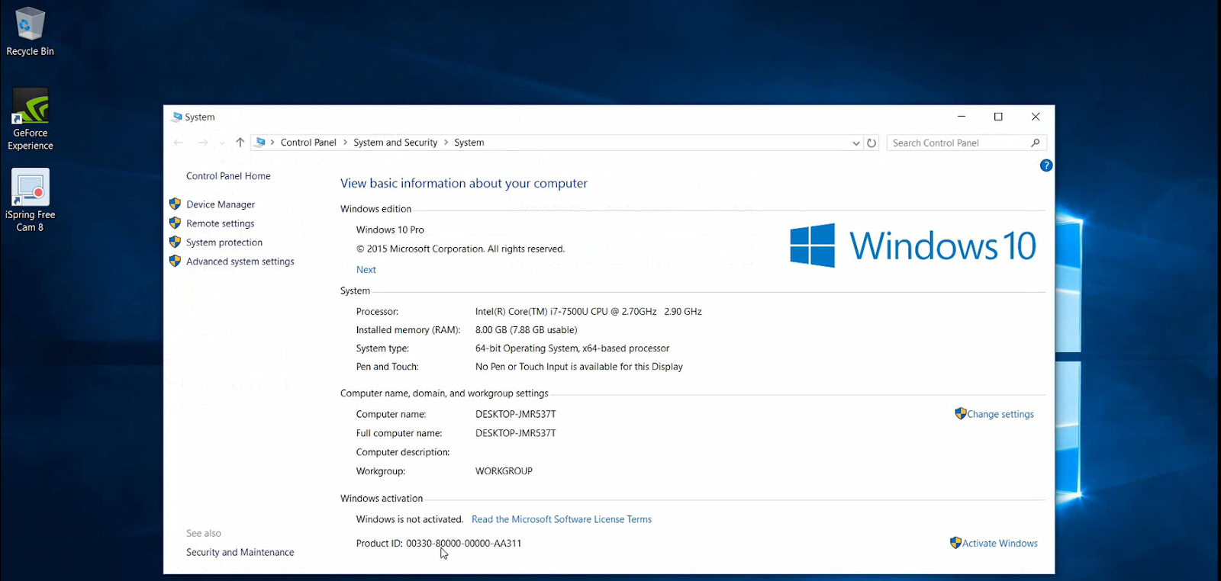This screenshot has height=581, width=1221.
Task: Expand the chevron before Control Panel breadcrumb
Action: (x=272, y=143)
